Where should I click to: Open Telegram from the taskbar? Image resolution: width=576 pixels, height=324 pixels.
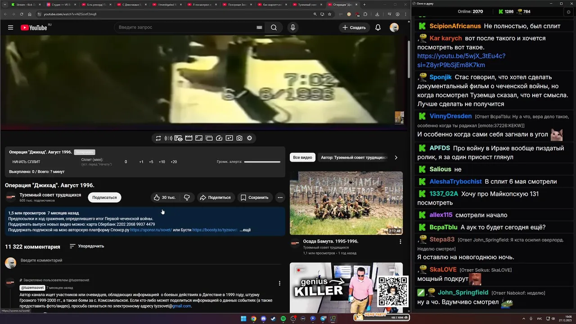pos(323,319)
